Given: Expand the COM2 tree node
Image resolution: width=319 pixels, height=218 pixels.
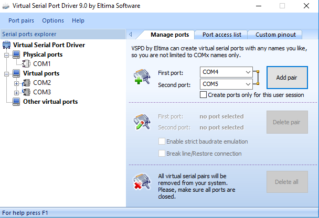Looking at the screenshot, I should pos(16,83).
